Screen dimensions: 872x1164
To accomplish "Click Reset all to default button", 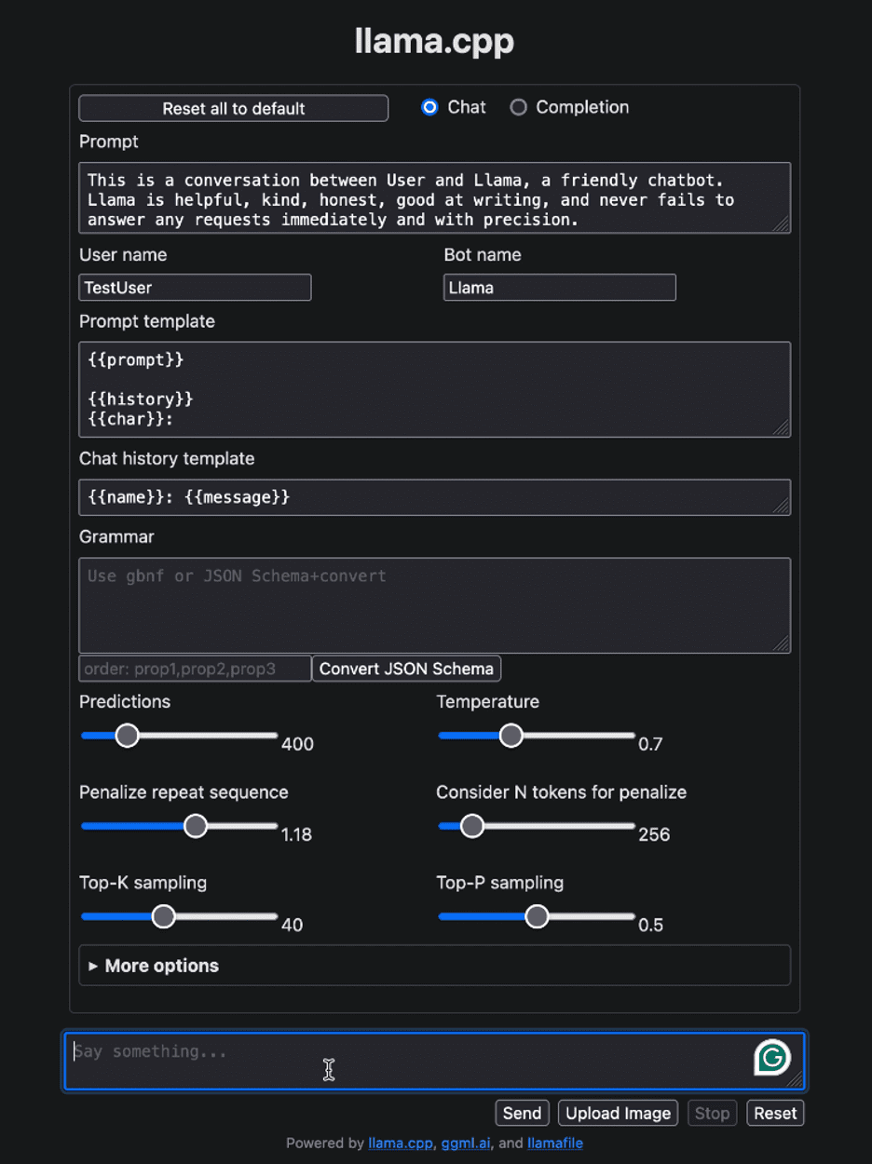I will [x=234, y=108].
